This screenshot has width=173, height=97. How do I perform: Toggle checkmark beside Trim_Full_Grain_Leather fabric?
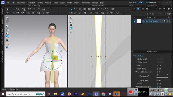134,21
